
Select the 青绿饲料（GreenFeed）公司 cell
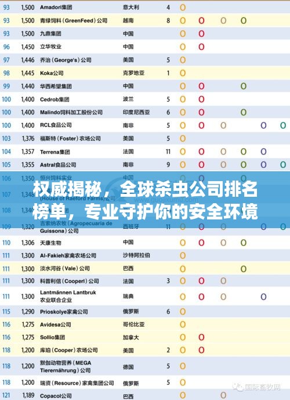tap(74, 20)
